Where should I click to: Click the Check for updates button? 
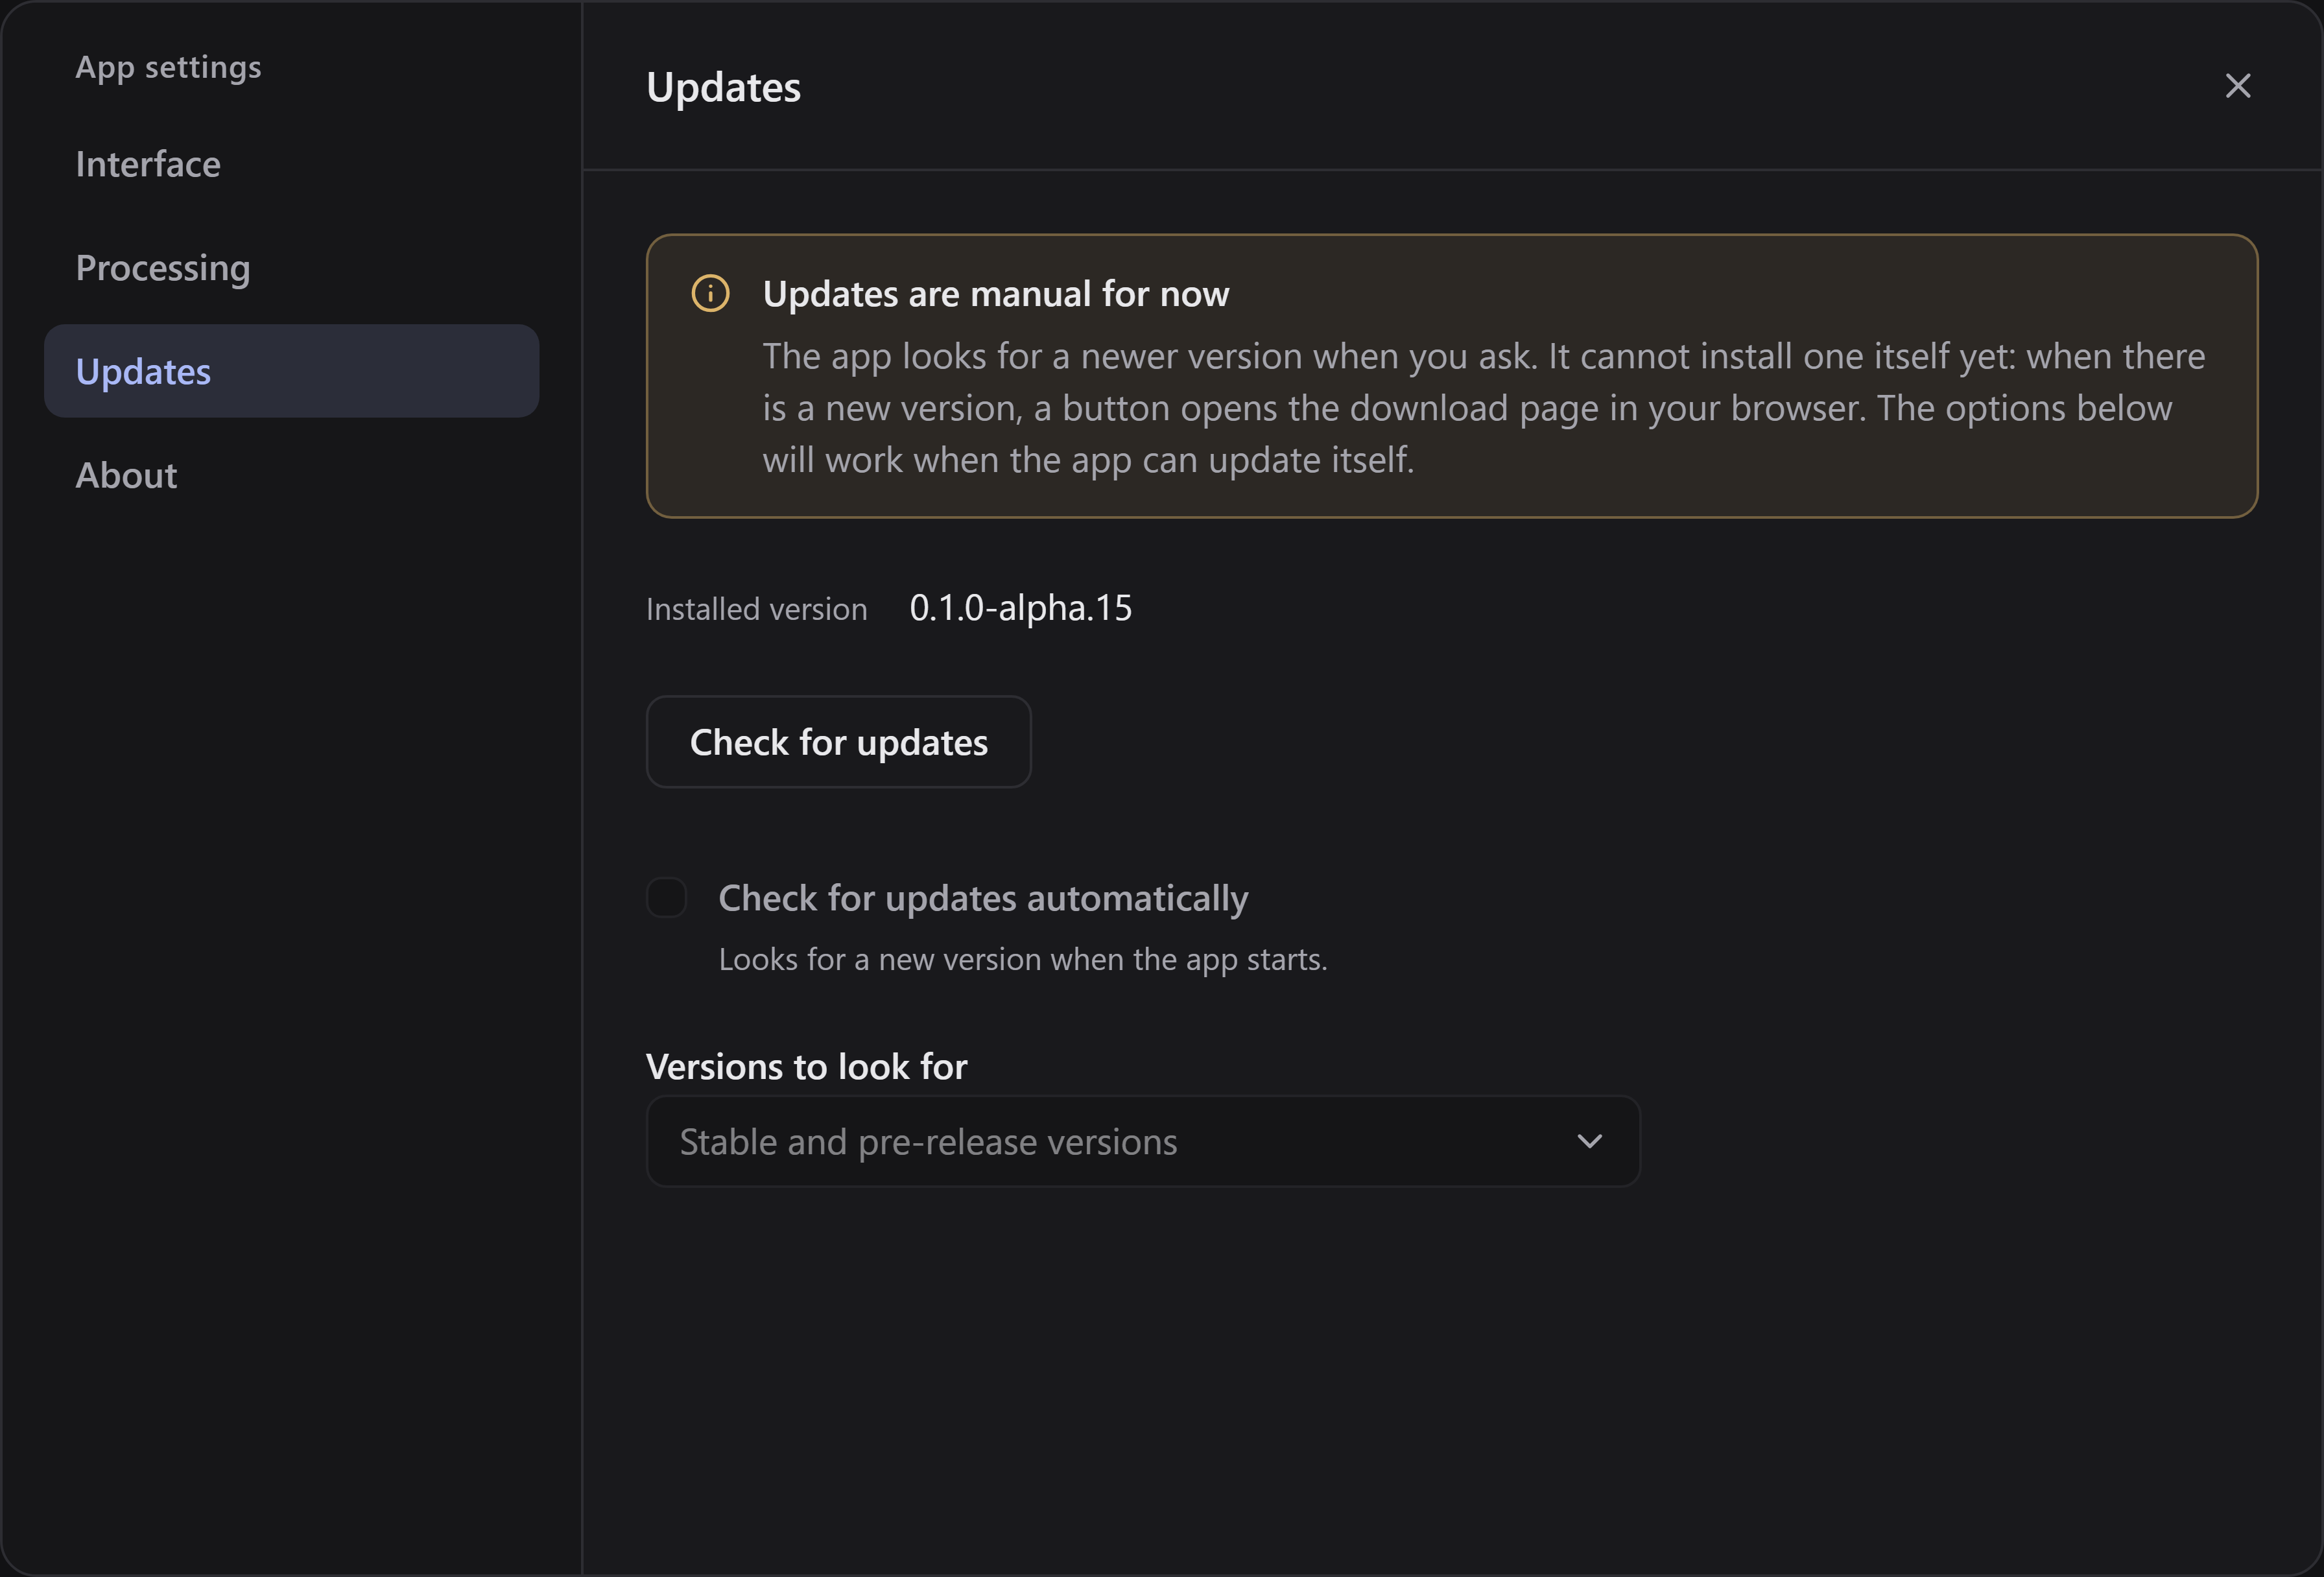(838, 742)
